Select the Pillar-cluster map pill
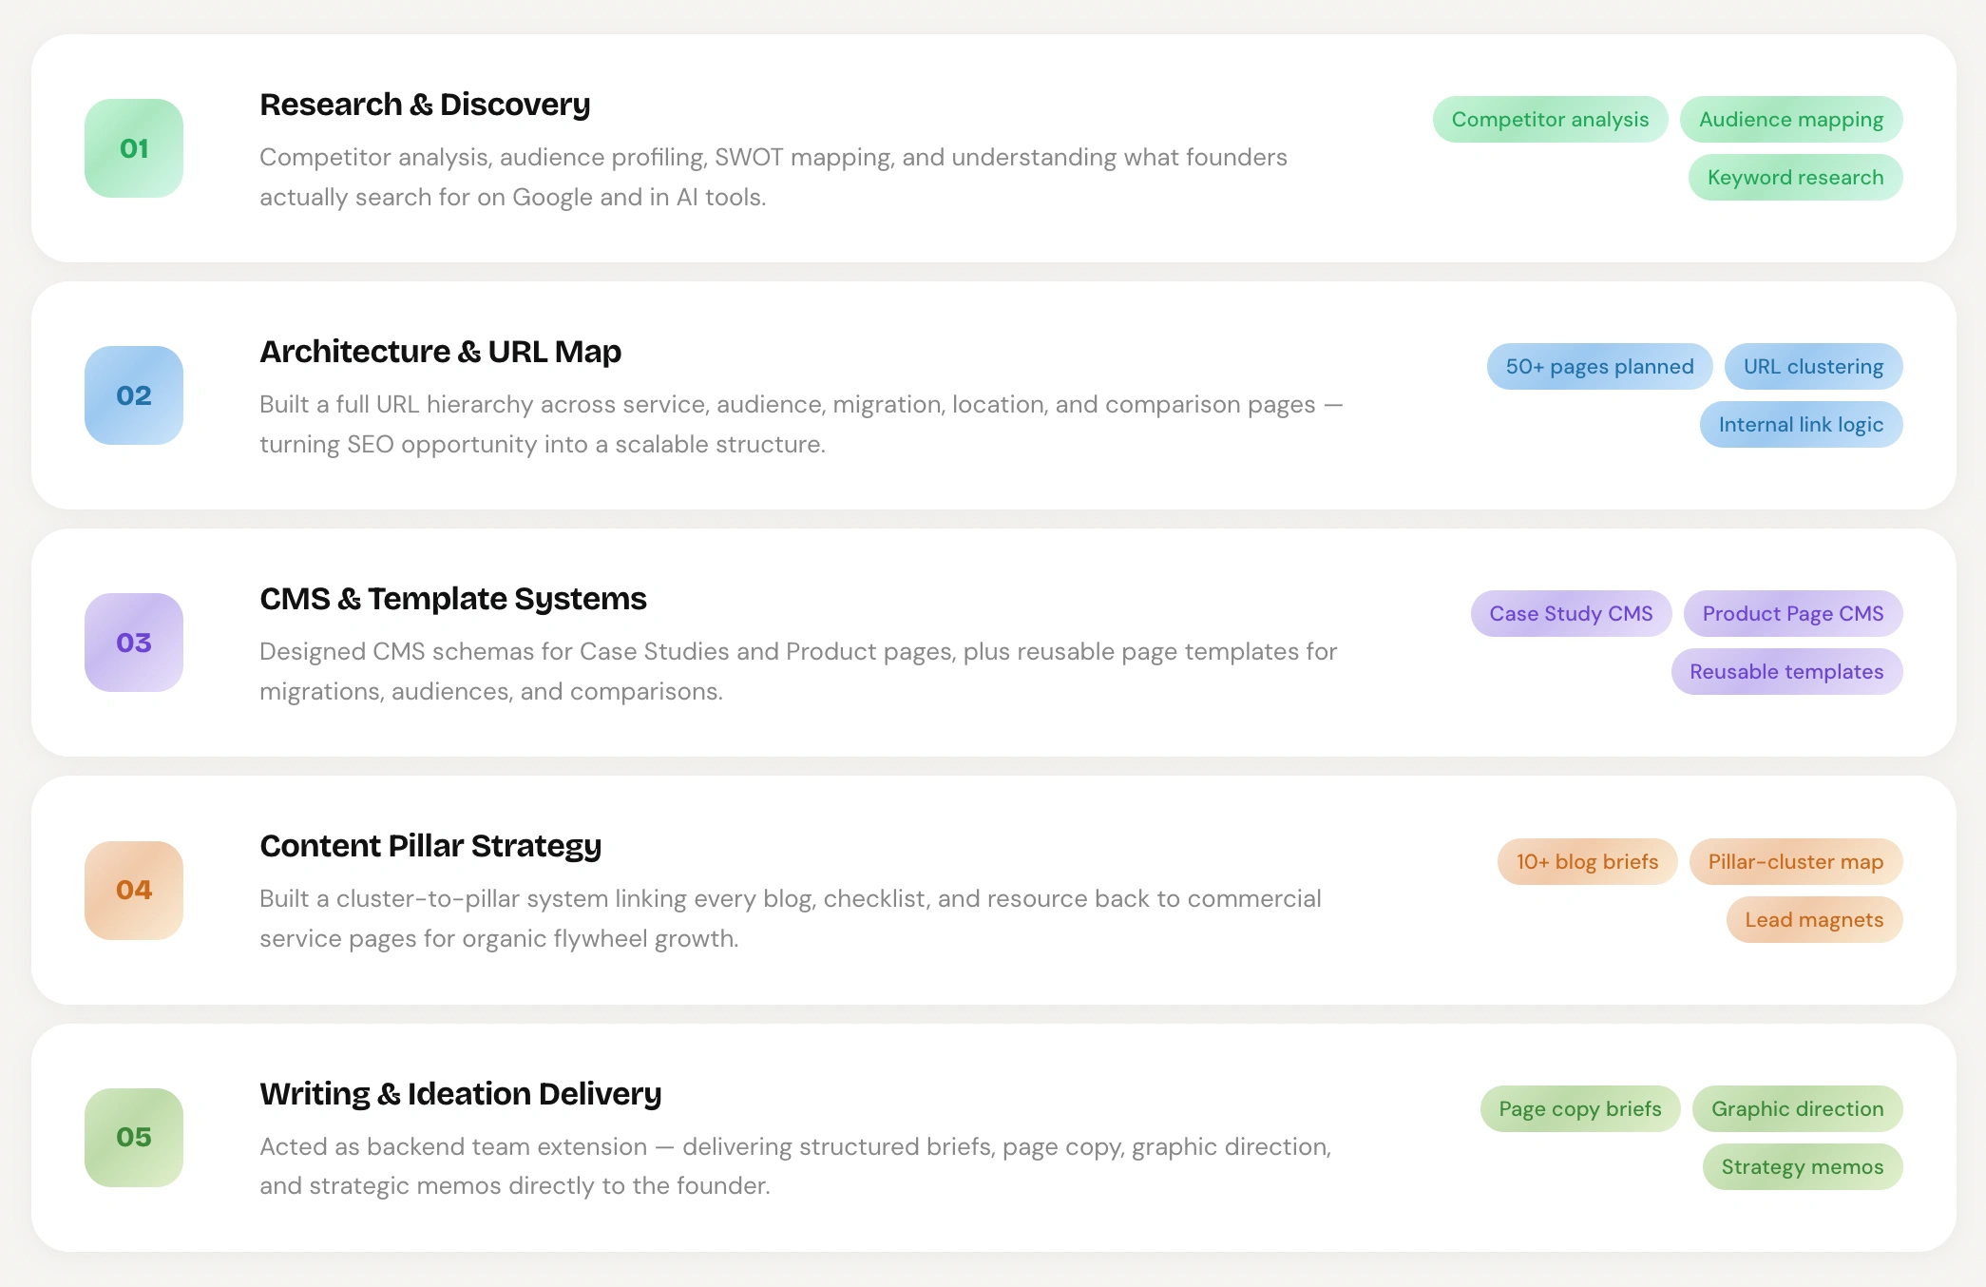Screen dimensions: 1986x1287 [x=1795, y=862]
